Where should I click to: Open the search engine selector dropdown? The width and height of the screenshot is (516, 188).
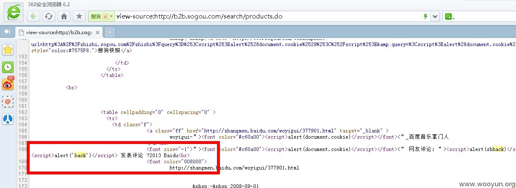pos(449,17)
